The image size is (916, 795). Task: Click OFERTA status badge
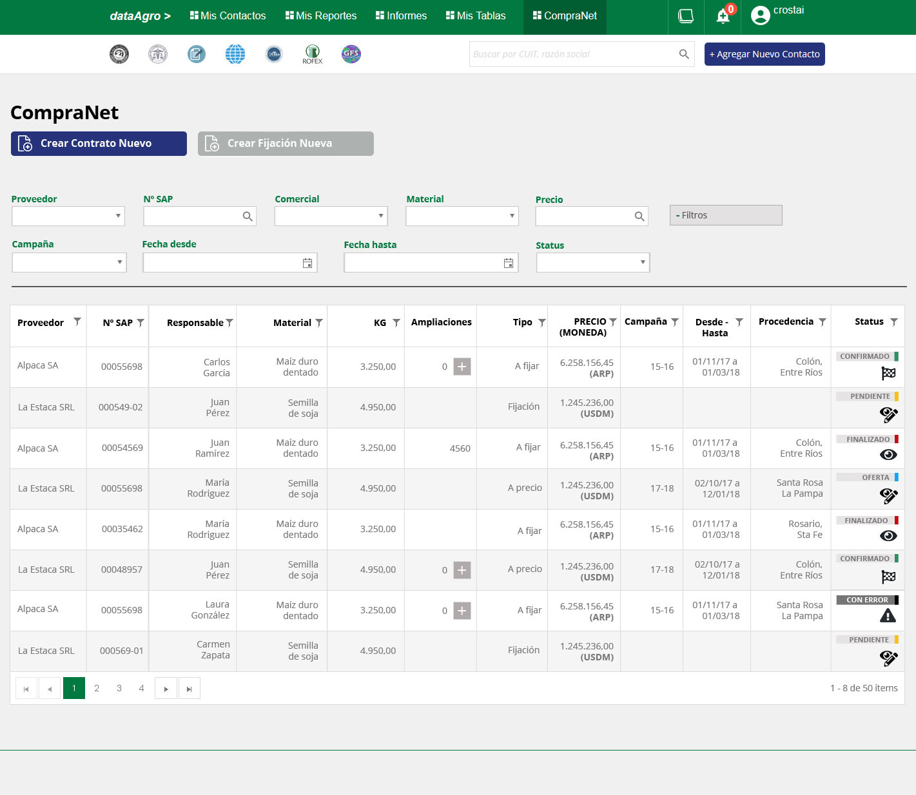click(868, 477)
